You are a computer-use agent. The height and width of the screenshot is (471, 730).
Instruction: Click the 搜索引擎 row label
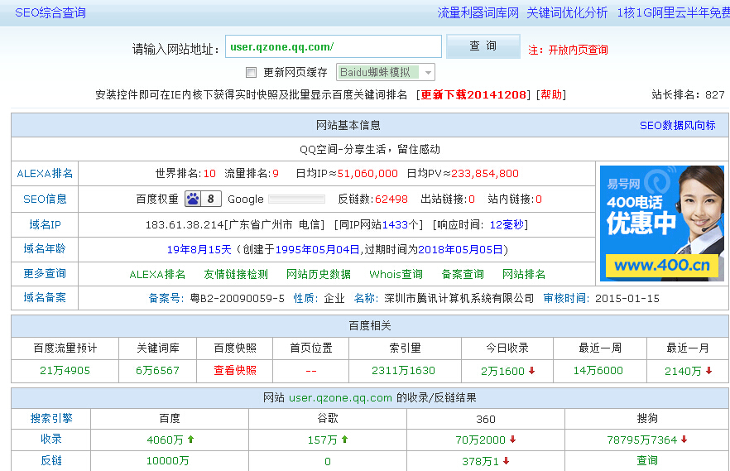point(51,418)
